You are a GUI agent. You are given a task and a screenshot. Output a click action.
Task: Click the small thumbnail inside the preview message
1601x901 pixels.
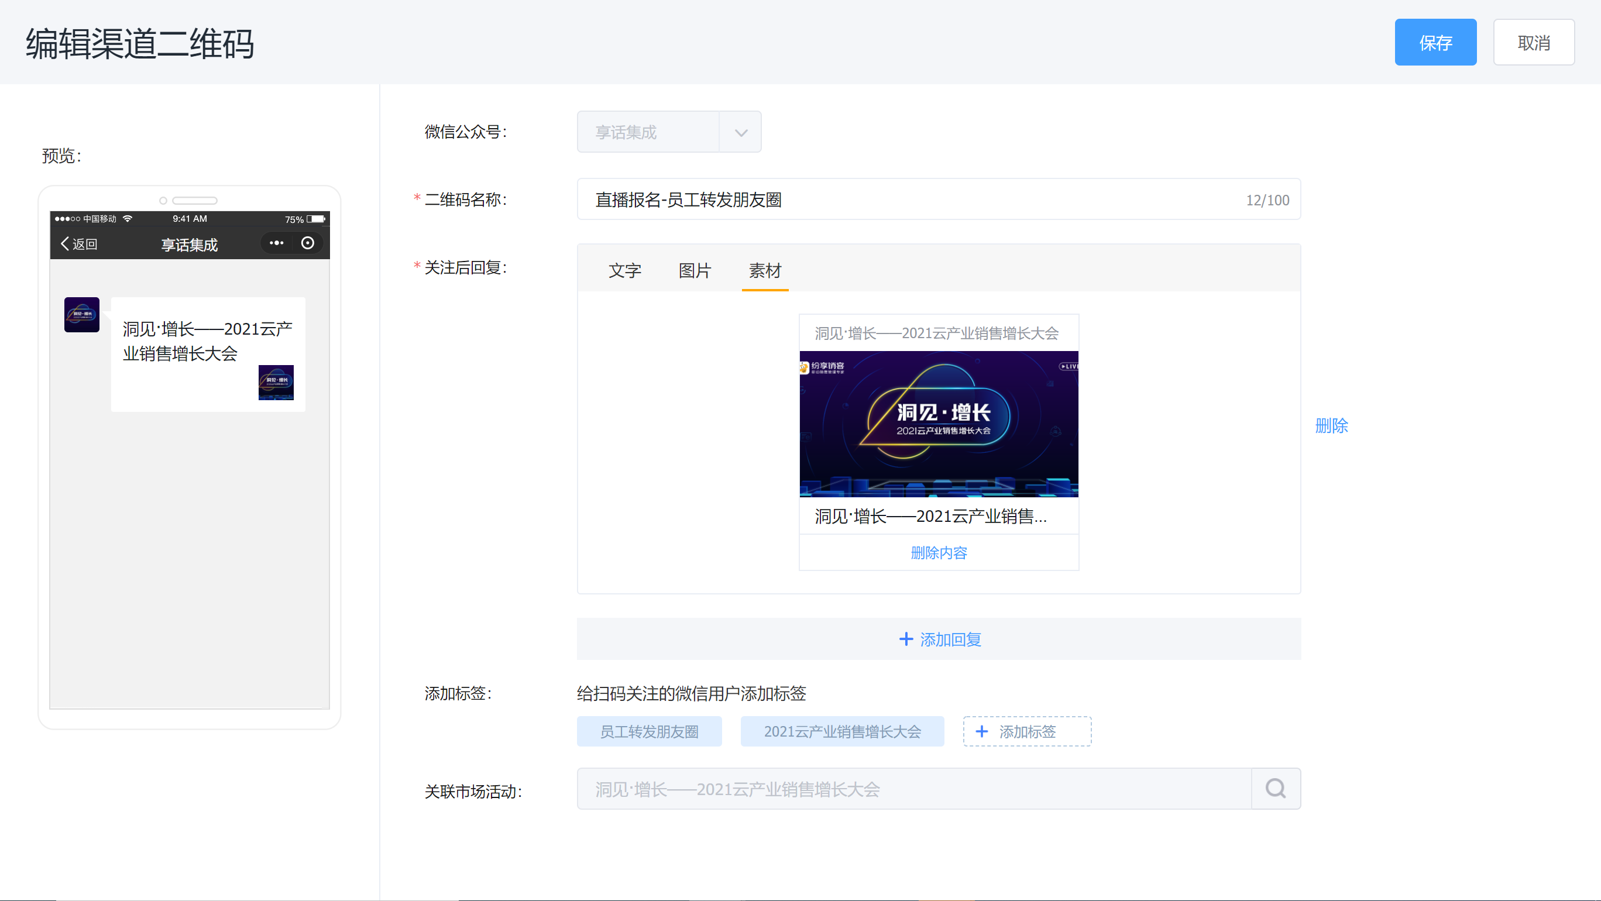tap(276, 382)
